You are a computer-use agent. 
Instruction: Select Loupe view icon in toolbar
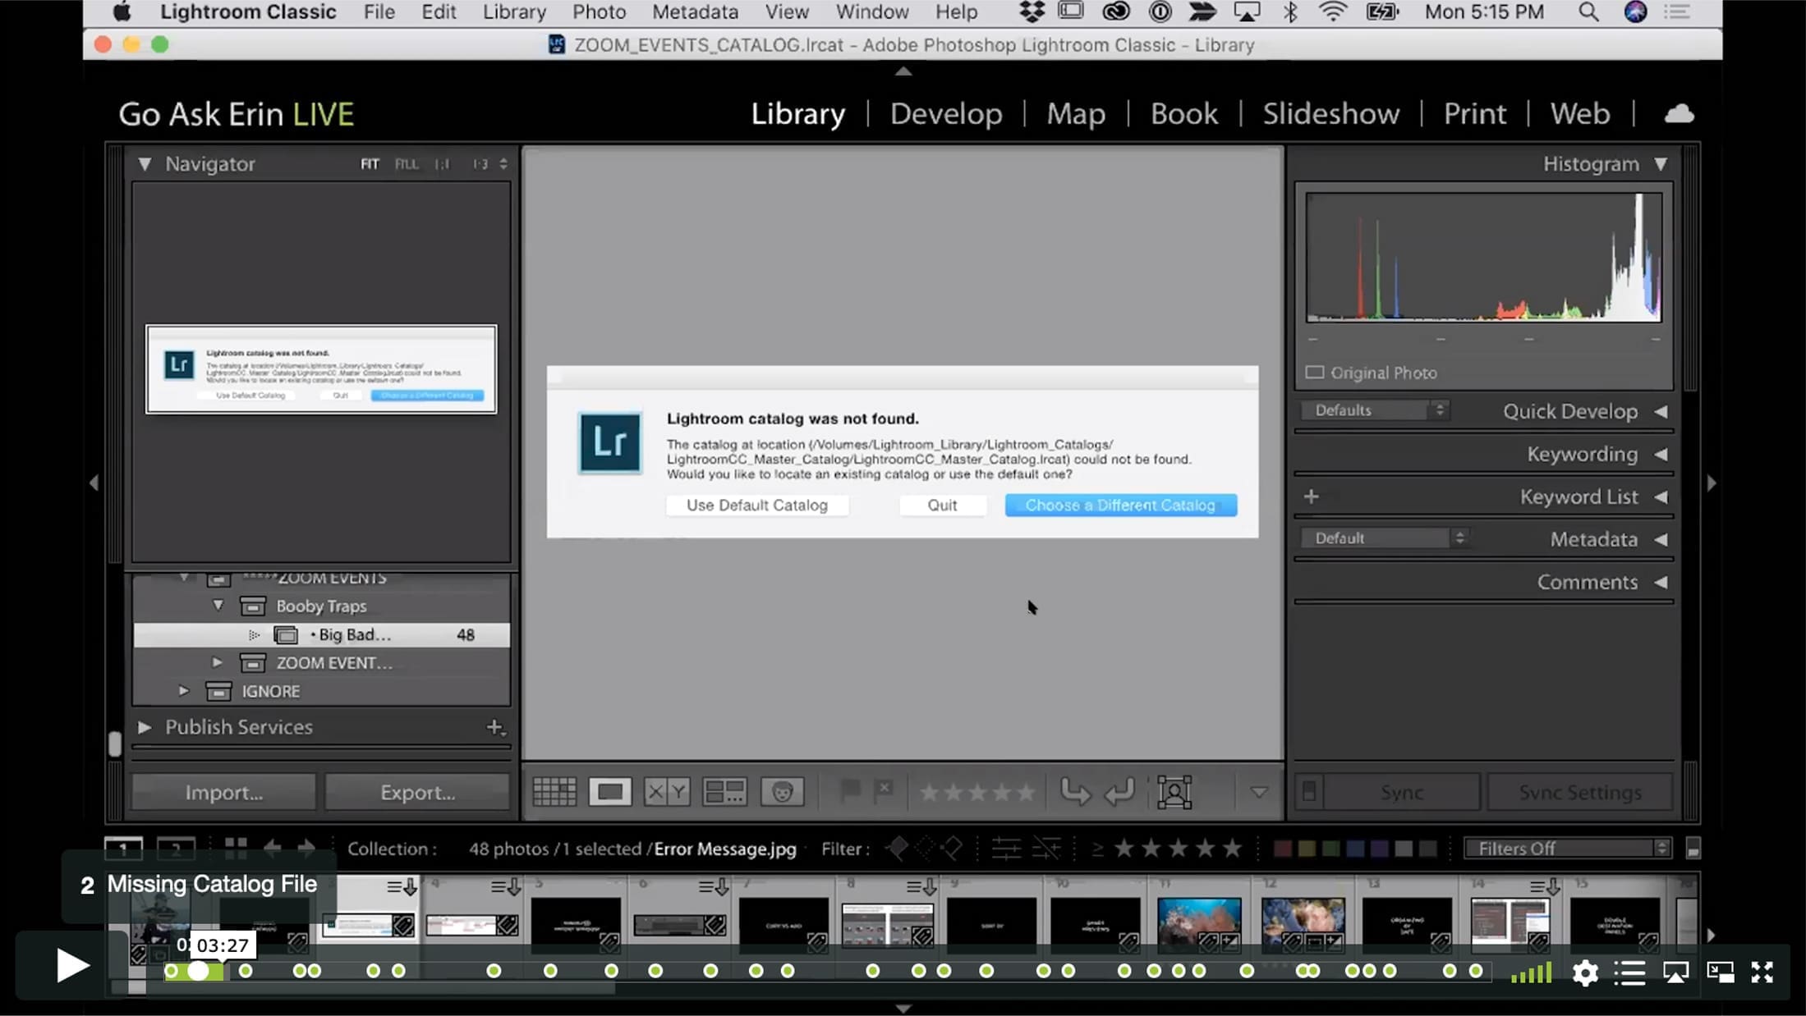tap(609, 792)
